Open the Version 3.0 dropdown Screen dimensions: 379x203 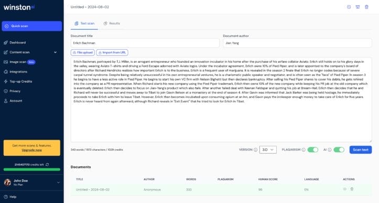point(268,150)
